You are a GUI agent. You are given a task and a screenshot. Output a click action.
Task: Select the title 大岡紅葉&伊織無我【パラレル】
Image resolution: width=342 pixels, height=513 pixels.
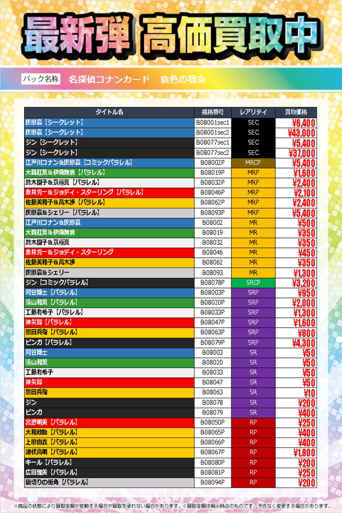click(x=66, y=172)
